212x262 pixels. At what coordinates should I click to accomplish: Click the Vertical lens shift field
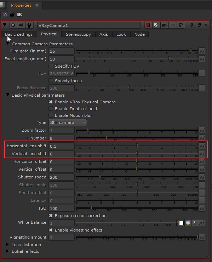tap(62, 154)
